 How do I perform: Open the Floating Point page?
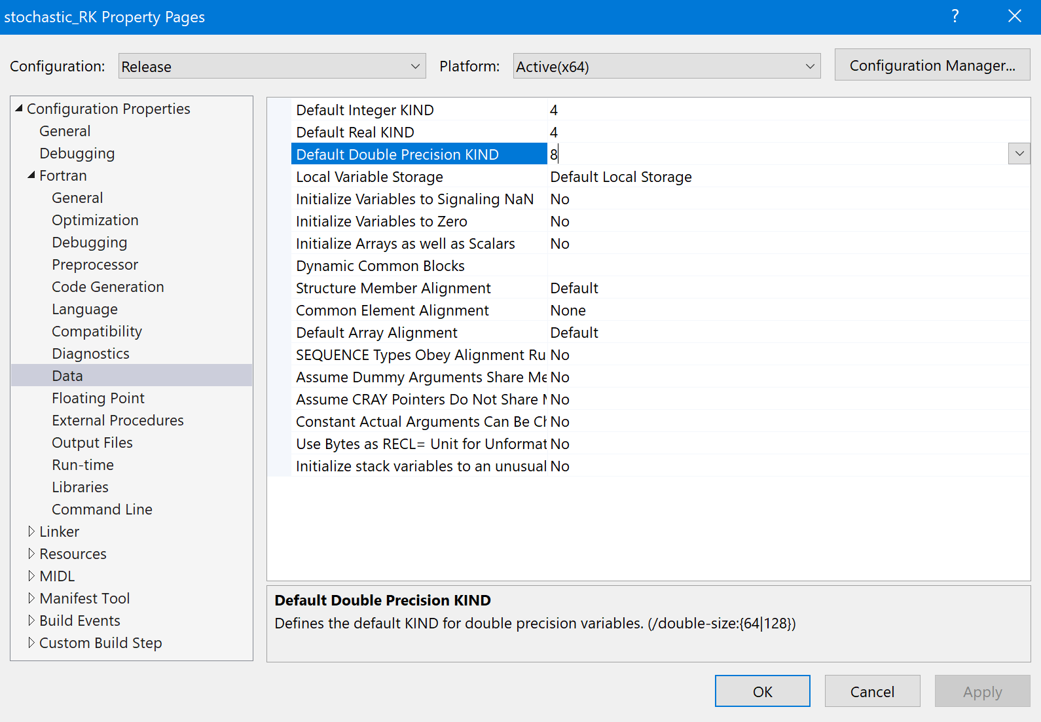click(98, 398)
